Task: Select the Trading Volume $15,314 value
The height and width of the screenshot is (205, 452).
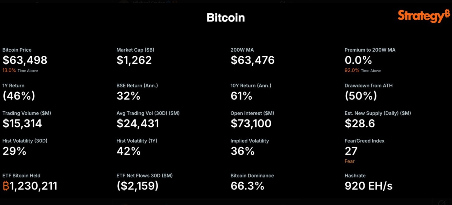Action: point(22,123)
